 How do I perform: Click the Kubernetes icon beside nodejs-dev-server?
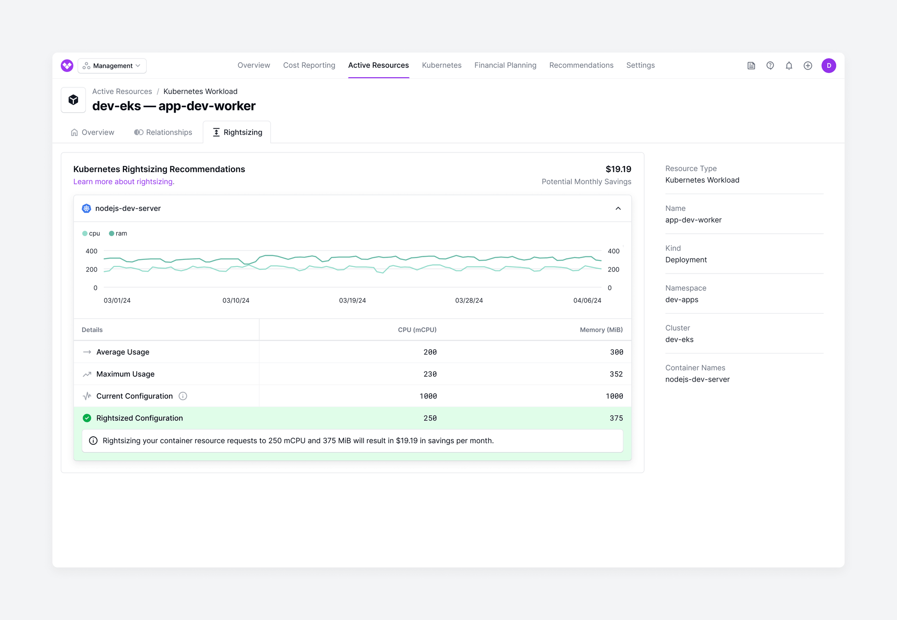(86, 208)
